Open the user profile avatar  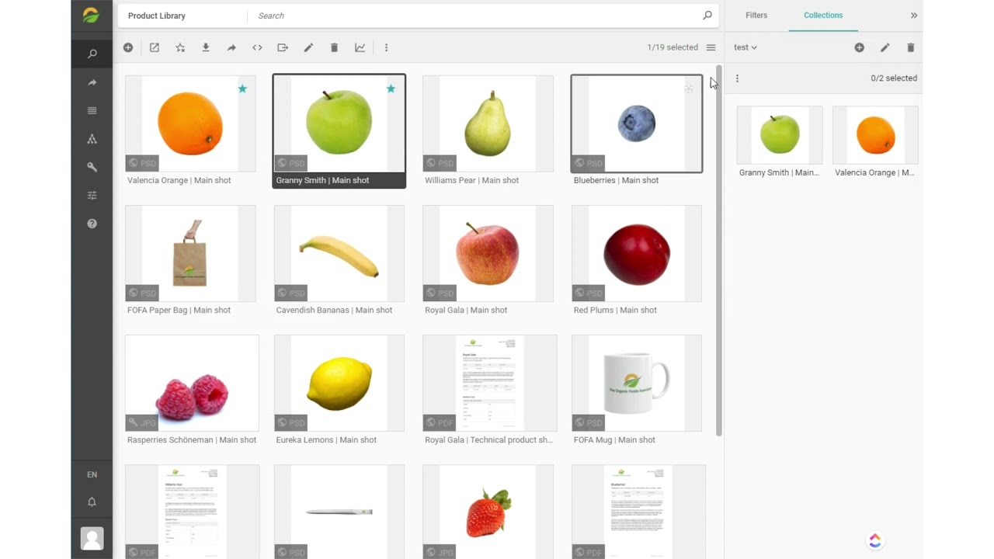coord(92,538)
